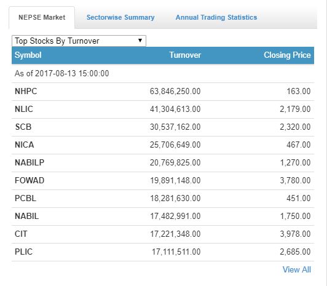
Task: Select PLIC closing price 2,685.00
Action: 295,252
